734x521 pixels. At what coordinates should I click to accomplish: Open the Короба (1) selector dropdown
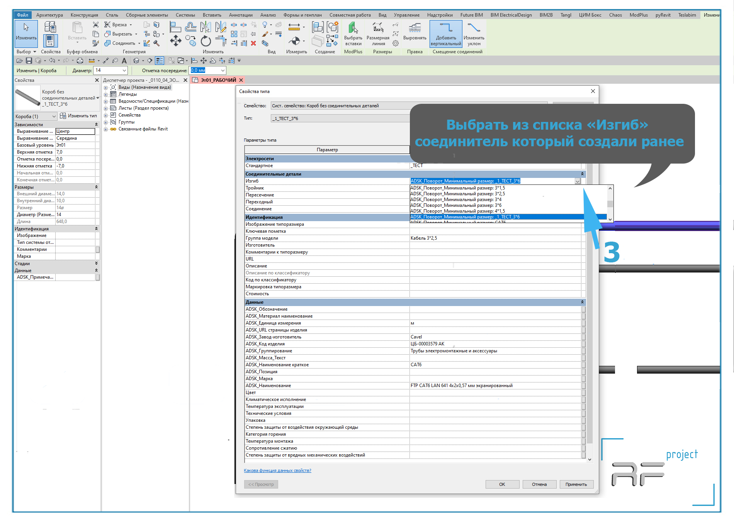tap(54, 116)
